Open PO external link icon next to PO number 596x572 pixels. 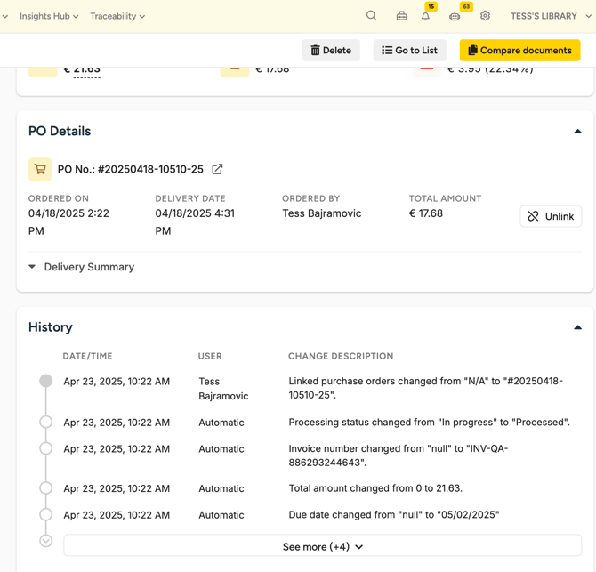(217, 169)
